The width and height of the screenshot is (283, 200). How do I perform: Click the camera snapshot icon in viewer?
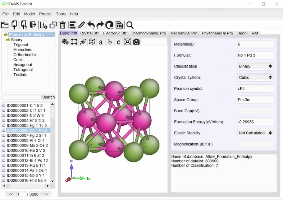pos(136,42)
